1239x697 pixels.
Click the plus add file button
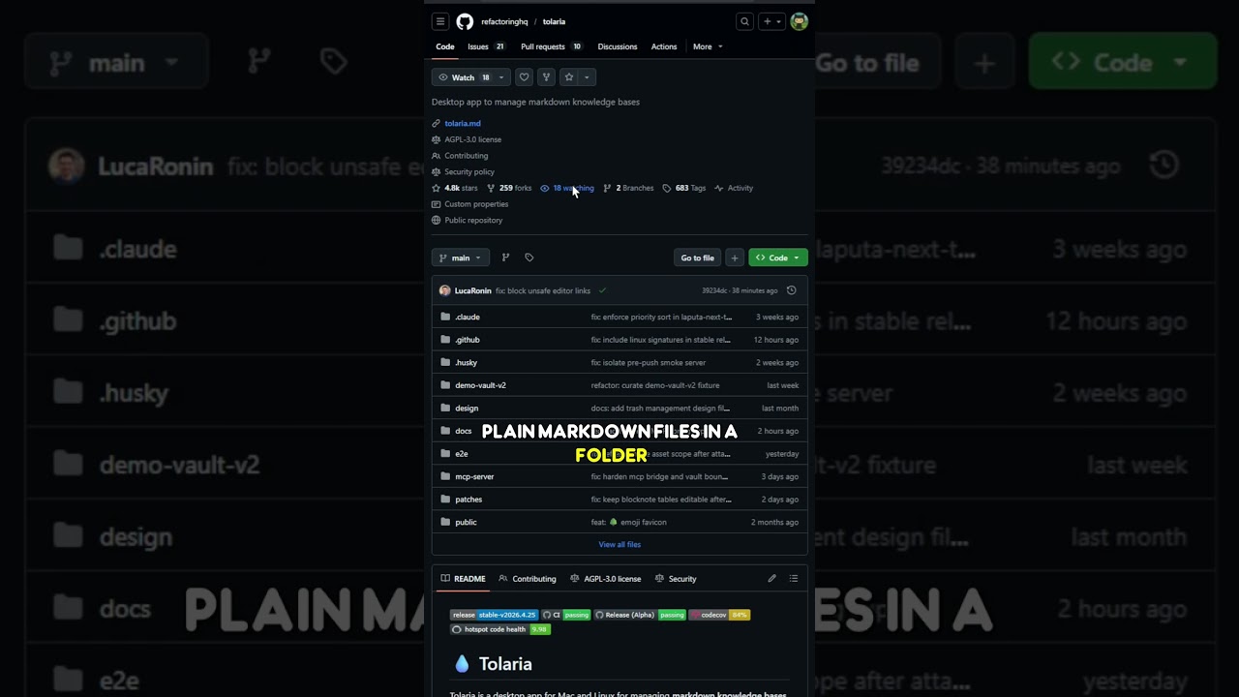[735, 258]
